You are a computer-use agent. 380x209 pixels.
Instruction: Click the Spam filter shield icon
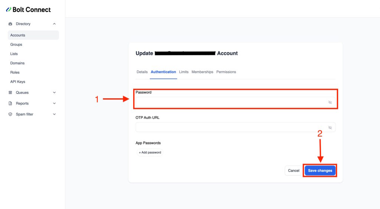click(10, 114)
